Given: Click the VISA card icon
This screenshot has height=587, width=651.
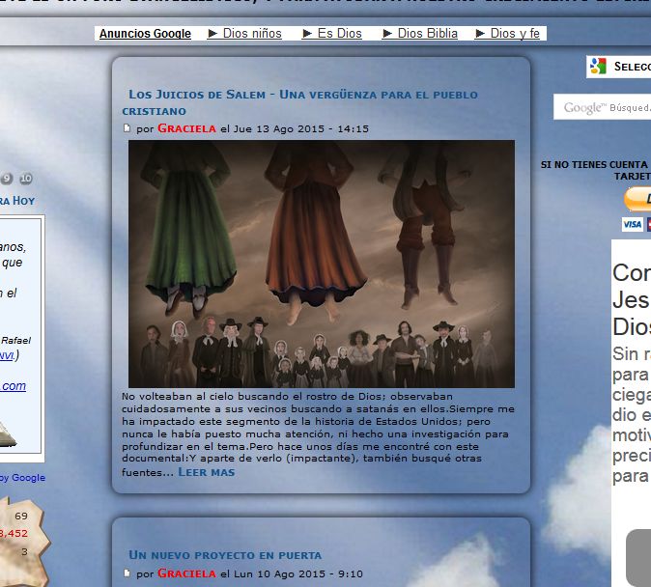Looking at the screenshot, I should (632, 225).
